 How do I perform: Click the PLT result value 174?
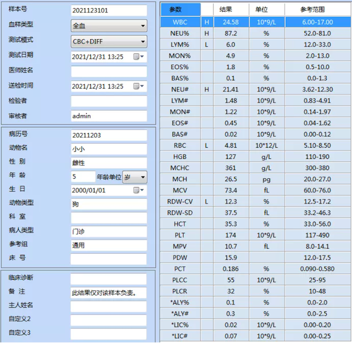click(231, 235)
